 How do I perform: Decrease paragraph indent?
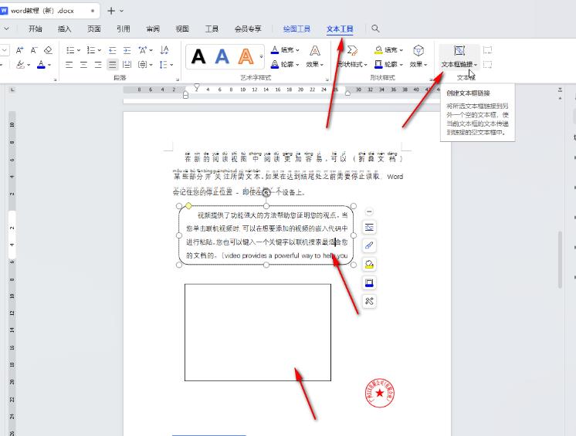pos(113,50)
